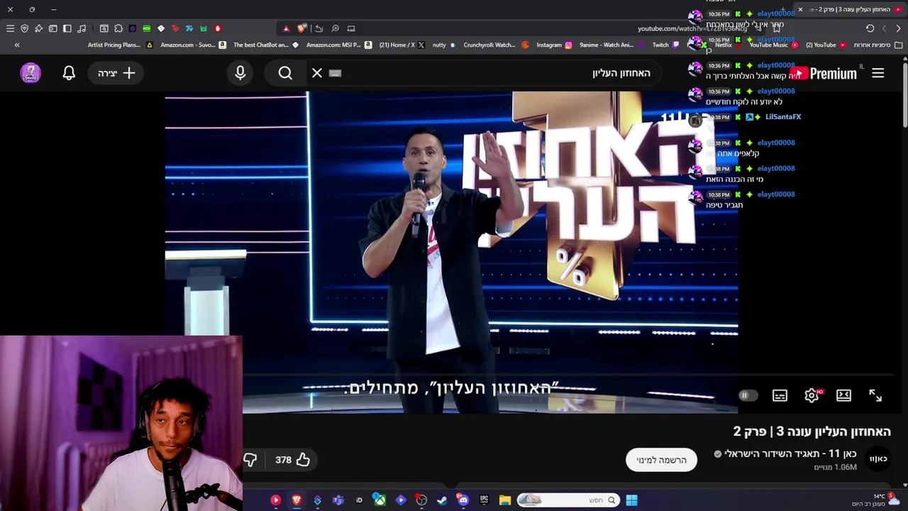Dislike the video with thumbs down

click(x=250, y=460)
